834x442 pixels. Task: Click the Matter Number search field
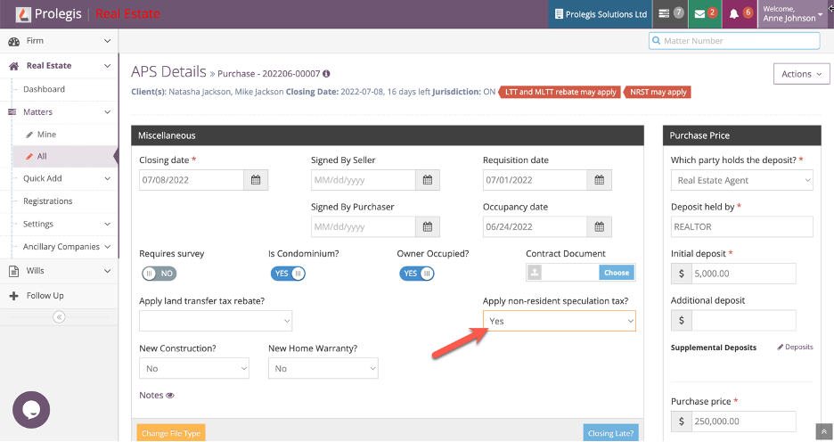[734, 41]
